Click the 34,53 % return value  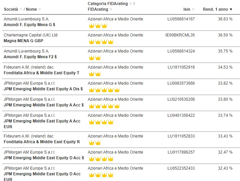(x=225, y=67)
